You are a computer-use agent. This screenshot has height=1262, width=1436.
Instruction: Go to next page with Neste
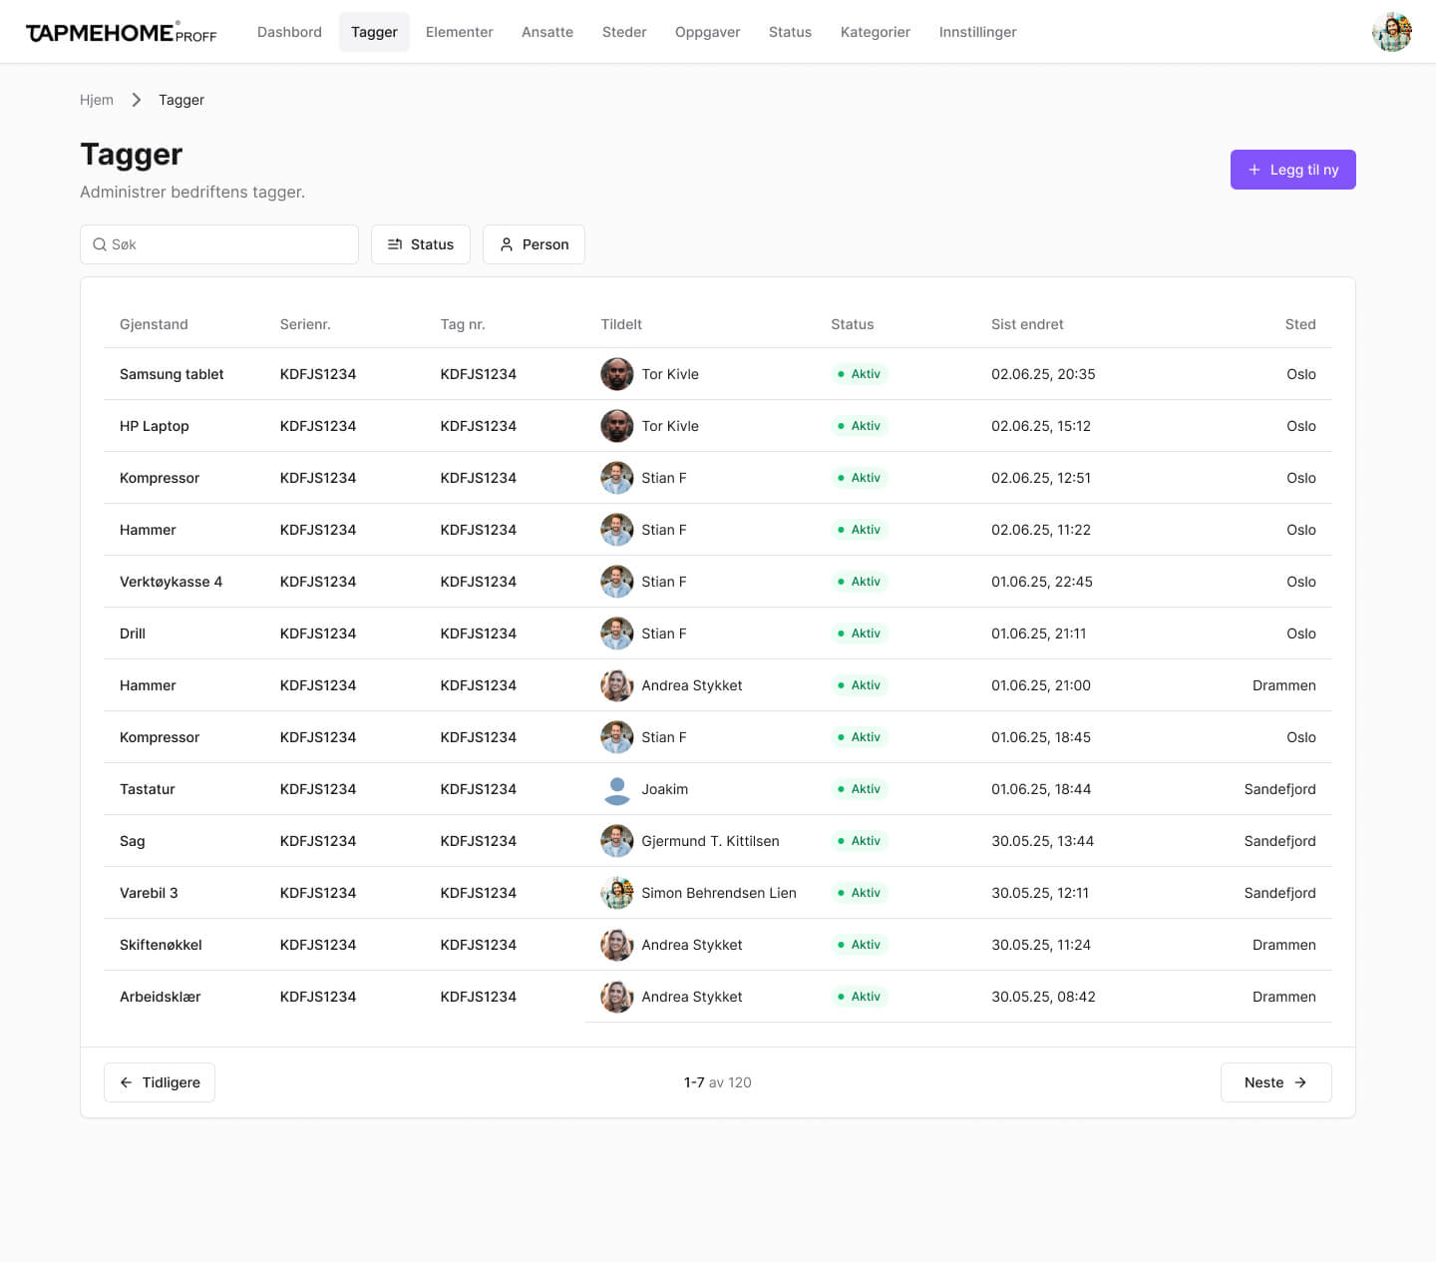pyautogui.click(x=1275, y=1082)
